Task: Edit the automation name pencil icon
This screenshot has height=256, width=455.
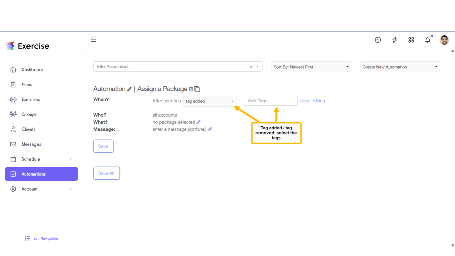Action: (x=129, y=89)
